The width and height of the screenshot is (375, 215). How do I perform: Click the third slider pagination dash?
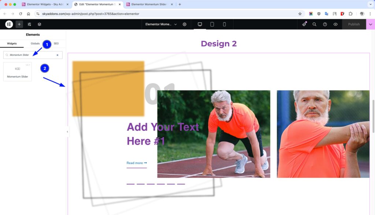click(151, 184)
